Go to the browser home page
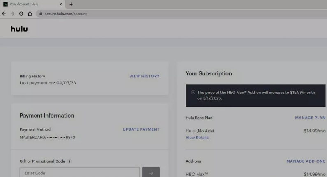 point(30,14)
